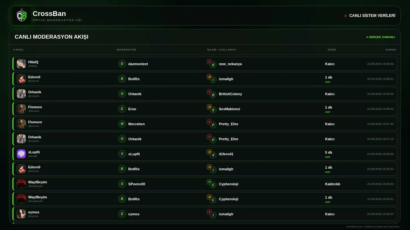Image resolution: width=410 pixels, height=230 pixels.
Task: Select daemonleet moderator badge
Action: pyautogui.click(x=122, y=64)
